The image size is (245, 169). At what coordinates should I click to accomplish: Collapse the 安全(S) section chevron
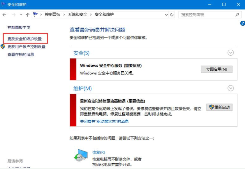pyautogui.click(x=230, y=53)
